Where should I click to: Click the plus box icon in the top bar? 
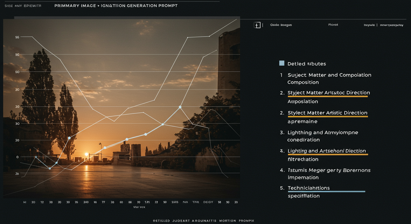(257, 25)
